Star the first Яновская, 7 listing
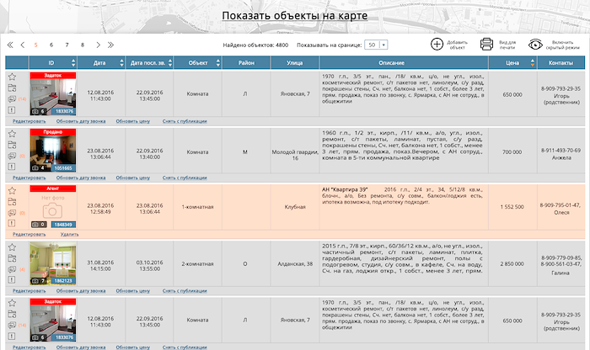Viewport: 590px width, 350px height. pos(12,77)
